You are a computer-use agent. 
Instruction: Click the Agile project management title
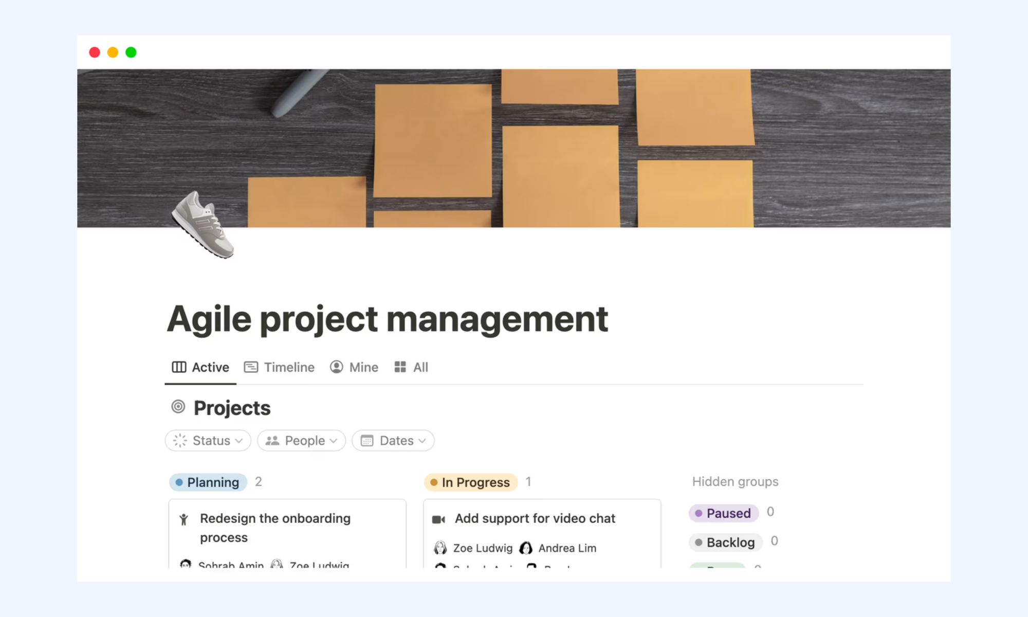click(388, 319)
